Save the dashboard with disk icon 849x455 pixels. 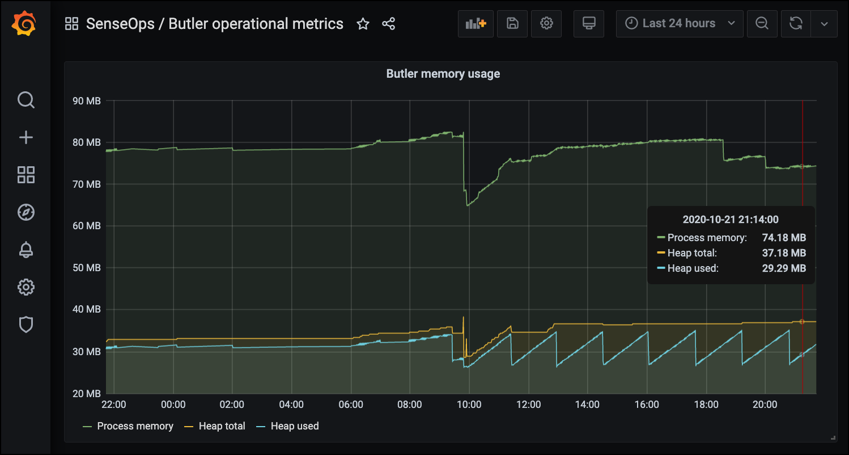pyautogui.click(x=512, y=23)
